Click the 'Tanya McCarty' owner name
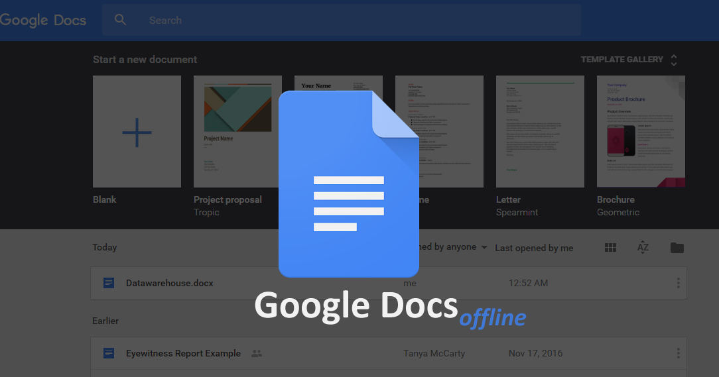 434,353
